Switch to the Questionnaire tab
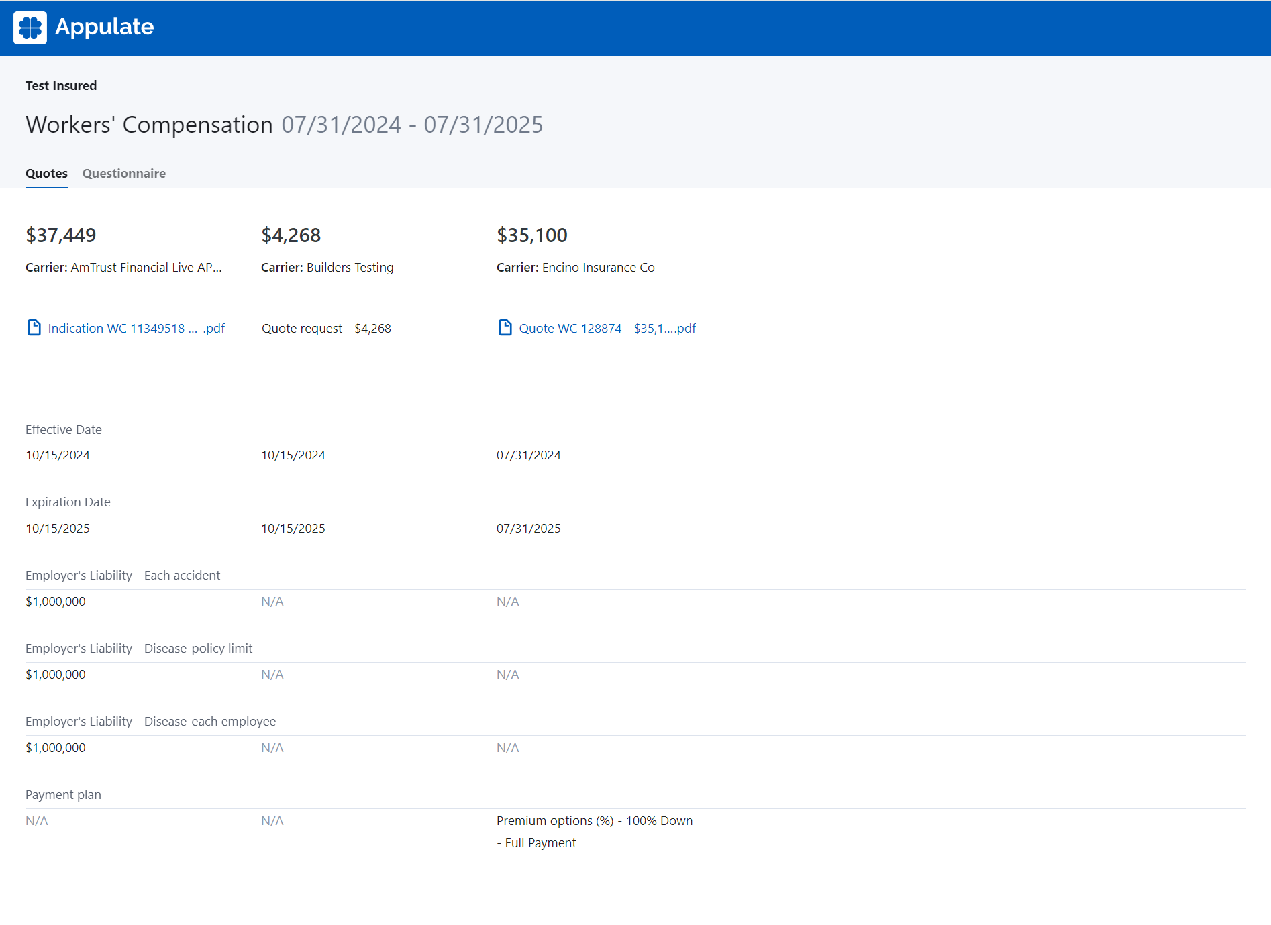Viewport: 1271px width, 925px height. (123, 174)
